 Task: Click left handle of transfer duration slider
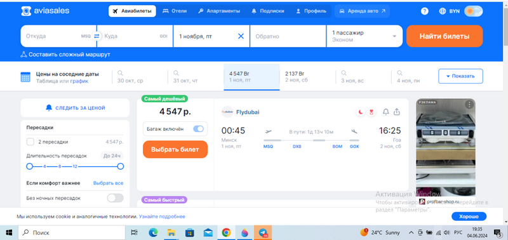29,166
